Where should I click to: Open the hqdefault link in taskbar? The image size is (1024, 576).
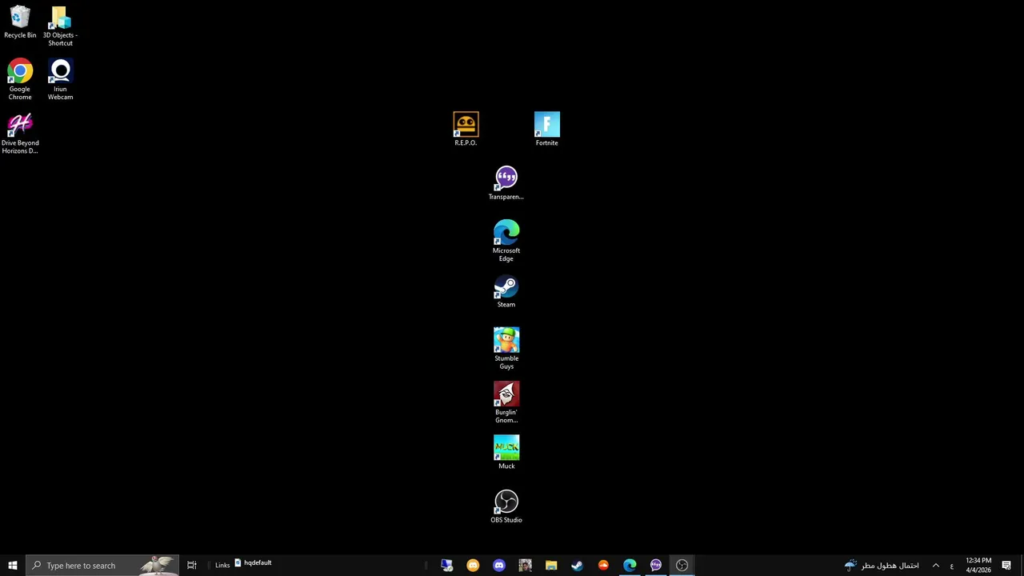(253, 563)
